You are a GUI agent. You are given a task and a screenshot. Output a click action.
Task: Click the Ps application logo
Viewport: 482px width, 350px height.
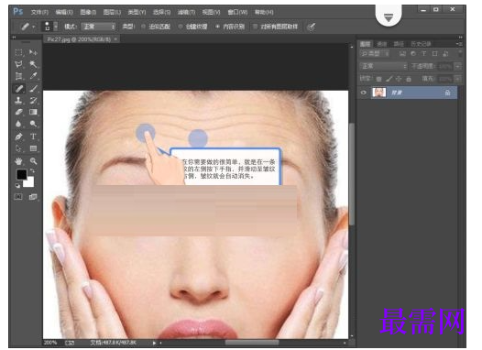(x=18, y=12)
